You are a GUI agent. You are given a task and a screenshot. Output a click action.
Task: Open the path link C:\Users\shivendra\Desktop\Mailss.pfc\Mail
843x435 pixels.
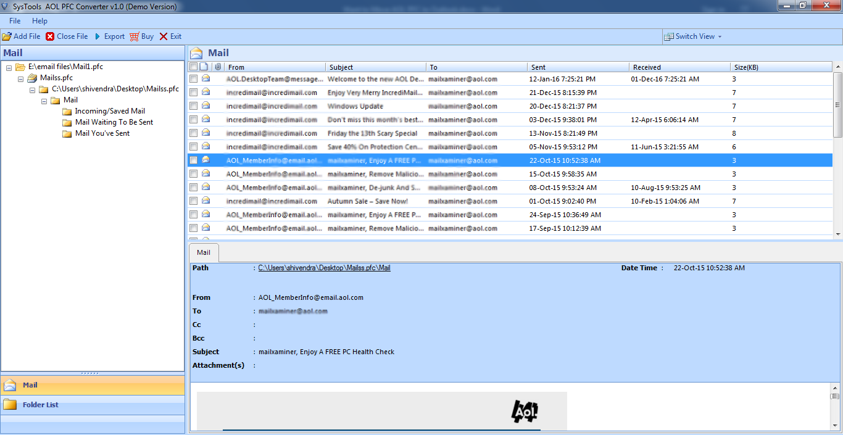coord(324,268)
